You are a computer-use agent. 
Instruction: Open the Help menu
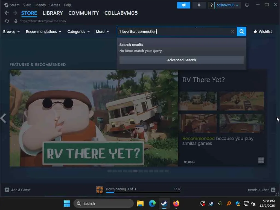click(67, 5)
